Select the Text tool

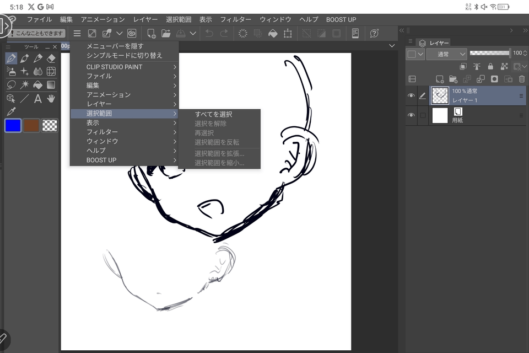click(x=39, y=99)
